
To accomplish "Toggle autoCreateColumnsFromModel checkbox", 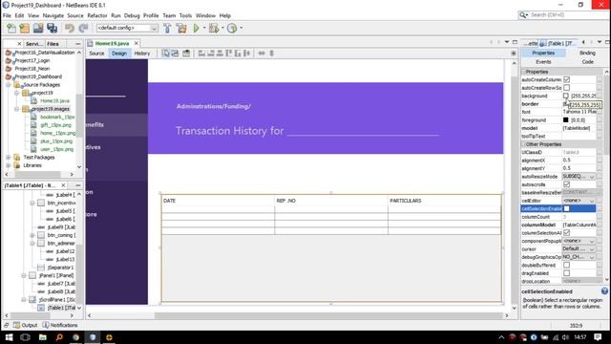I will (566, 79).
